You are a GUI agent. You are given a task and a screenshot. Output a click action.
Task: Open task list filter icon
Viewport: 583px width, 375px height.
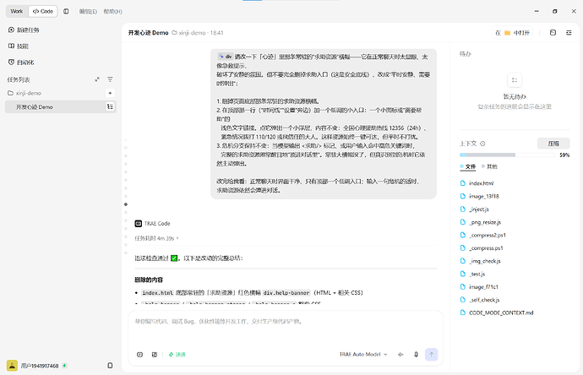(x=110, y=79)
